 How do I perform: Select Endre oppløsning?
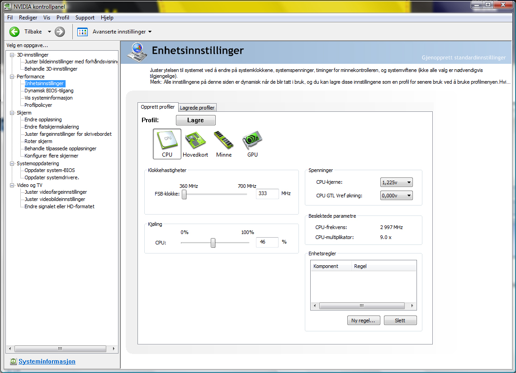pos(43,120)
